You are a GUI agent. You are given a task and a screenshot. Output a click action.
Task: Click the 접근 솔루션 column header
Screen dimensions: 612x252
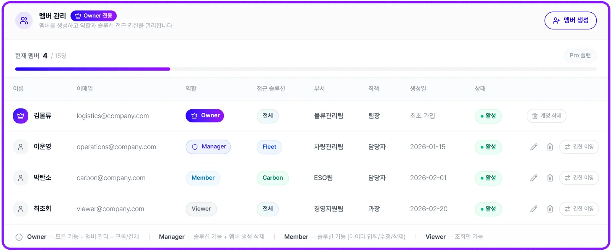(271, 89)
